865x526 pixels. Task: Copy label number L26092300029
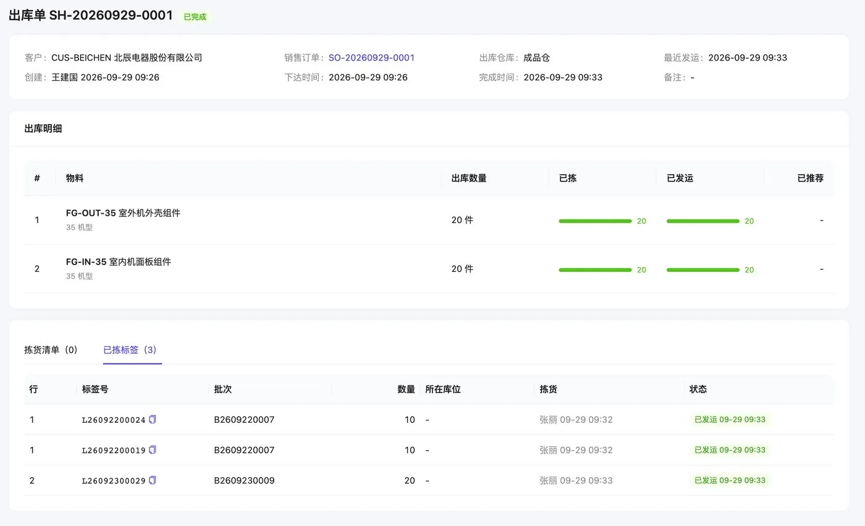click(153, 480)
